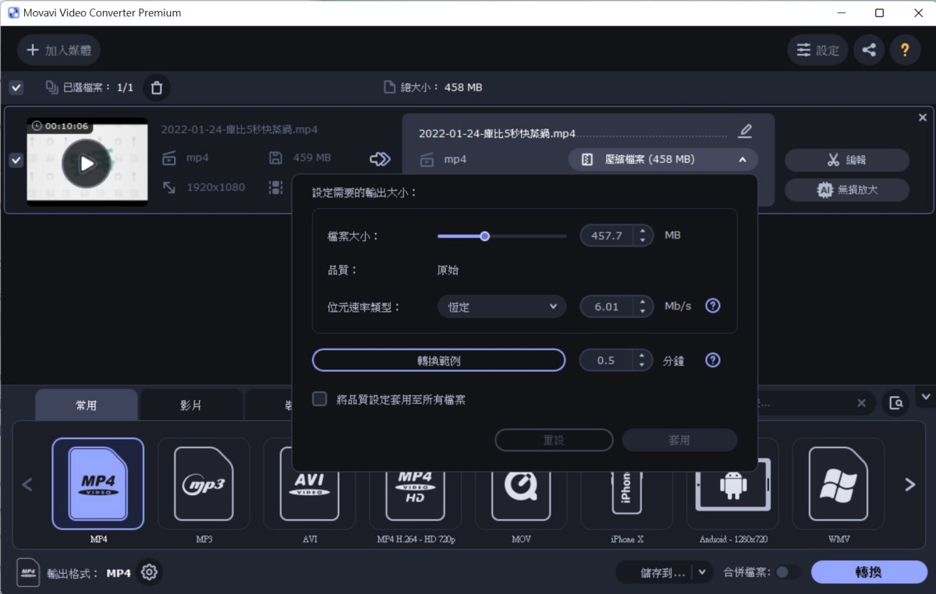This screenshot has width=936, height=594.
Task: Click the share icon
Action: 869,50
